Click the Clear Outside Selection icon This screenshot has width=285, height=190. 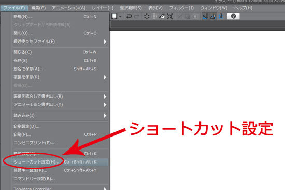(x=154, y=17)
